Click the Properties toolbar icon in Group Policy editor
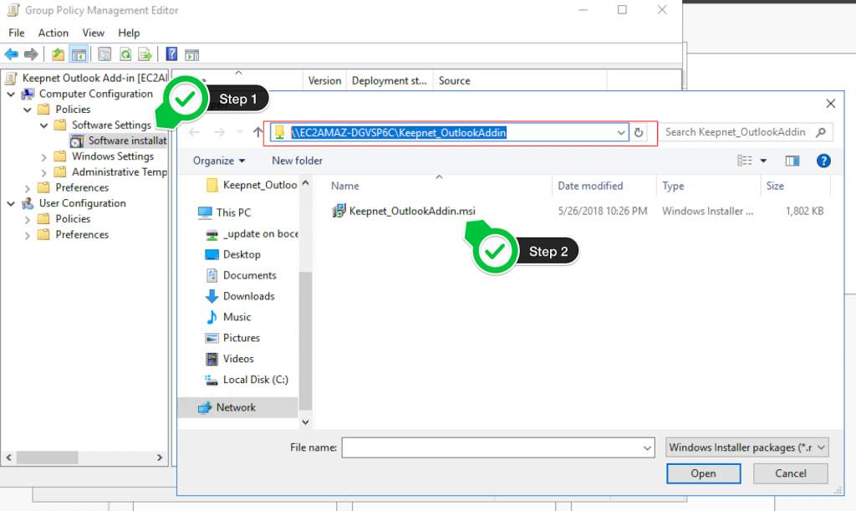 point(104,54)
